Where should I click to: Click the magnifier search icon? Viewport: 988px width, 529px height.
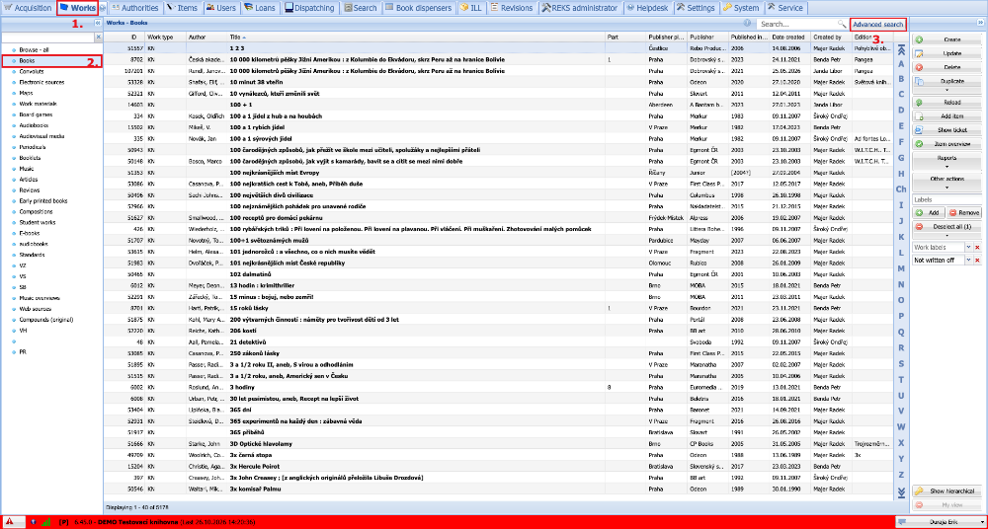841,24
